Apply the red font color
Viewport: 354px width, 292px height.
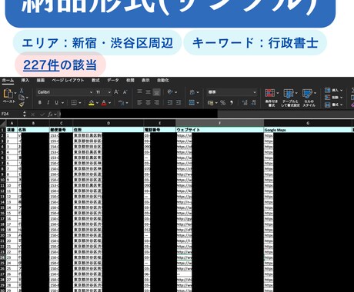104,103
